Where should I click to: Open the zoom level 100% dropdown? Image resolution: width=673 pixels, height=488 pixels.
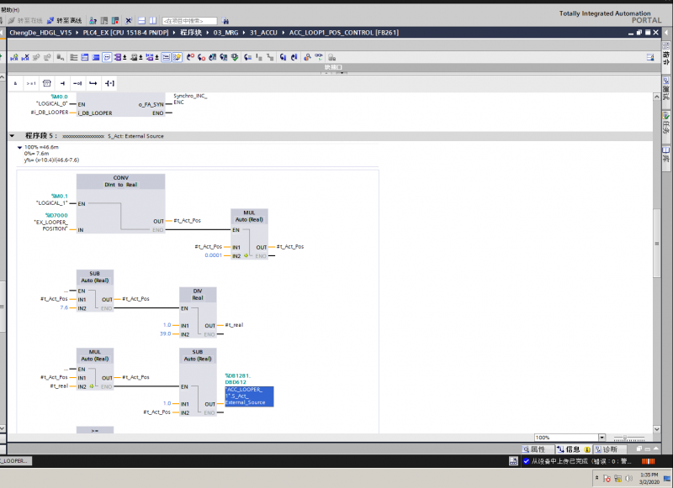(x=601, y=438)
